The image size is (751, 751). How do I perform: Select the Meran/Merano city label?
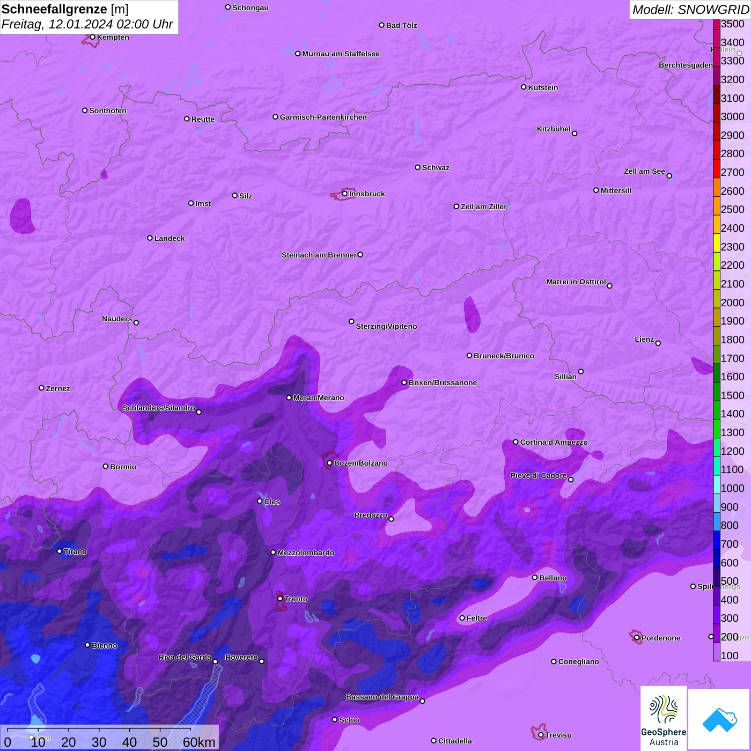[x=319, y=397]
